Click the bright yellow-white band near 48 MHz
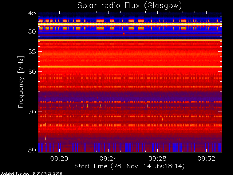The width and height of the screenshot is (233, 175). (130, 24)
